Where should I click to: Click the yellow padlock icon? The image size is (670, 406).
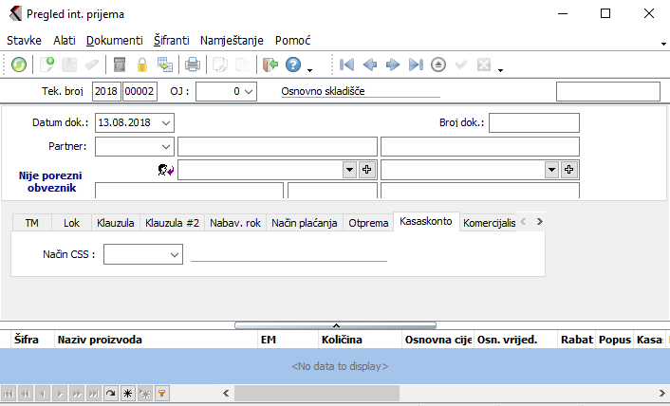(142, 65)
